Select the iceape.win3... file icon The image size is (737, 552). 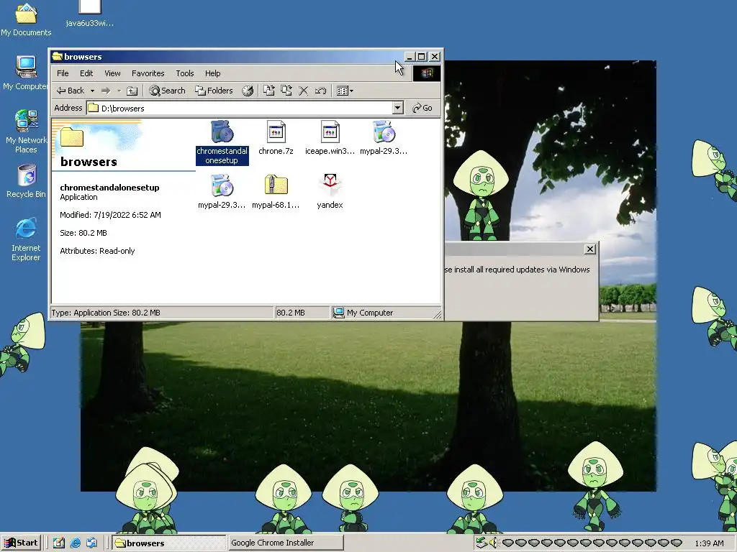pos(330,138)
